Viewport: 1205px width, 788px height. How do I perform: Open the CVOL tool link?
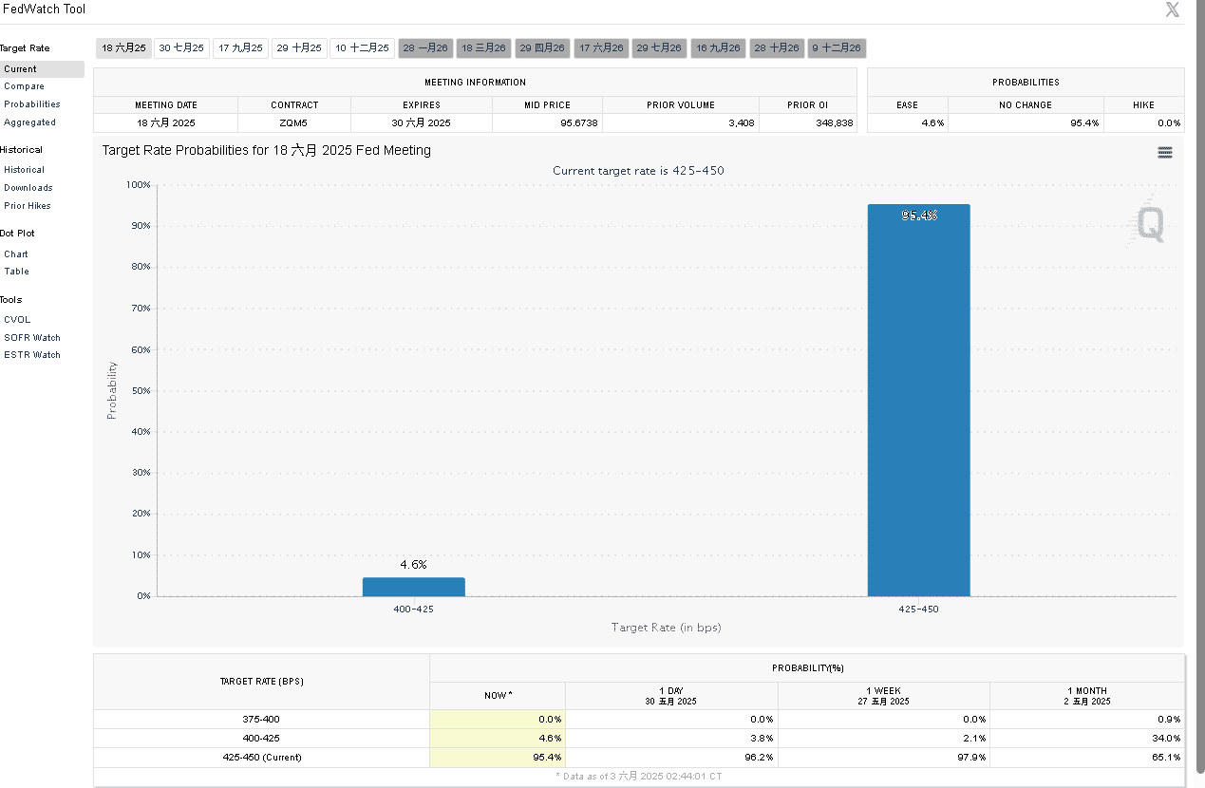coord(17,320)
